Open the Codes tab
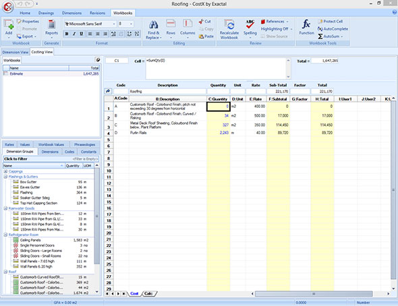 click(x=69, y=152)
